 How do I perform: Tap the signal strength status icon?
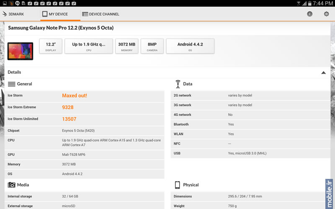tap(304, 3)
